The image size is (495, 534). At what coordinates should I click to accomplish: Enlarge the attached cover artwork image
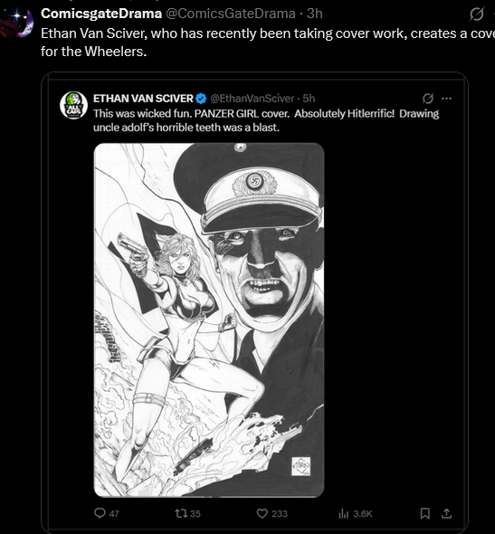pyautogui.click(x=209, y=320)
